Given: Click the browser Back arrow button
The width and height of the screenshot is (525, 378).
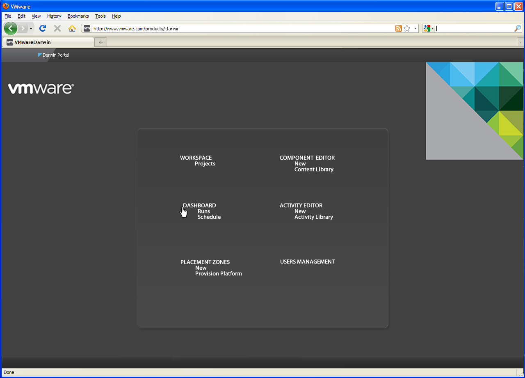Looking at the screenshot, I should [x=10, y=28].
